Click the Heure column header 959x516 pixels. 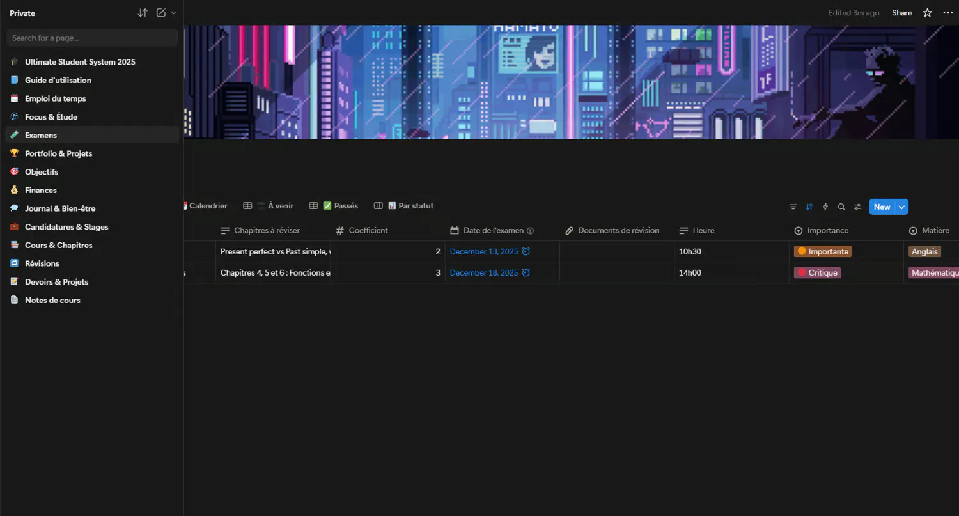pyautogui.click(x=731, y=230)
